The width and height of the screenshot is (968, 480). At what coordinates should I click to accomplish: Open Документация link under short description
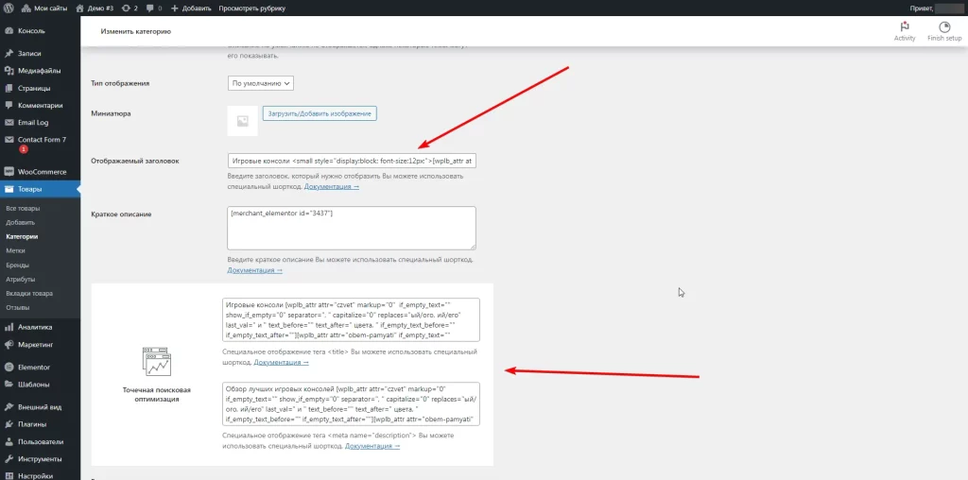[255, 270]
